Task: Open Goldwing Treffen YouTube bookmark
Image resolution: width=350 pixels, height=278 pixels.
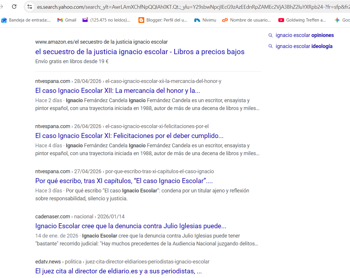Action: pyautogui.click(x=302, y=20)
